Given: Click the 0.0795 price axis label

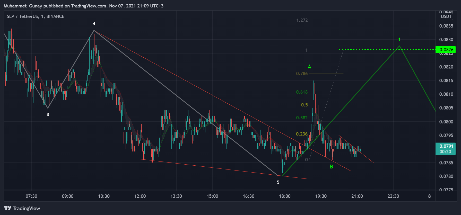Looking at the screenshot, I should click(446, 135).
